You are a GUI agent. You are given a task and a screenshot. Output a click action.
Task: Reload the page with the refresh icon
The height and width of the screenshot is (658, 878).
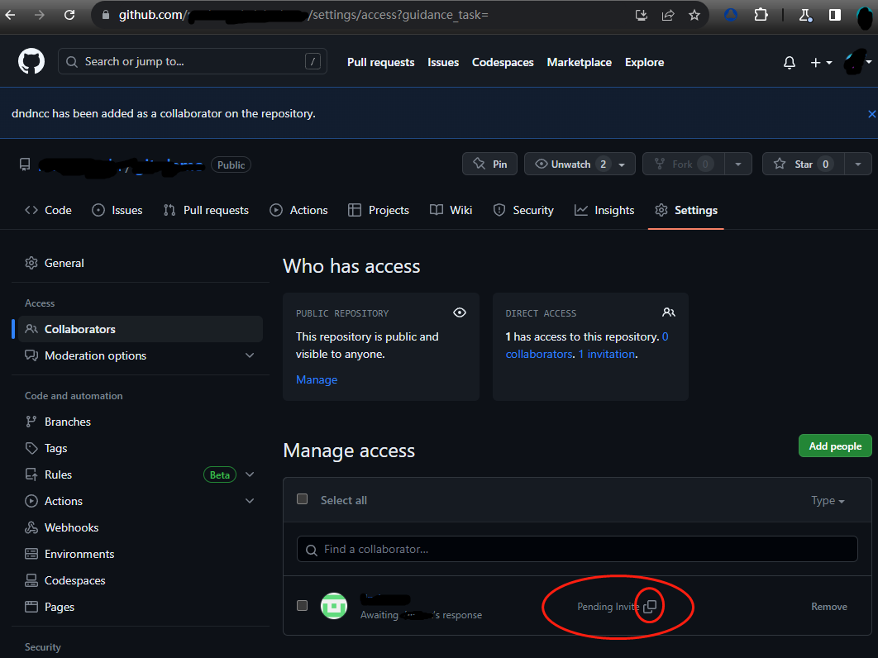(69, 15)
